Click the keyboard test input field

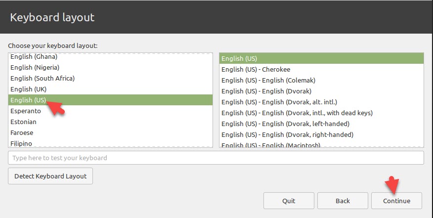[x=216, y=158]
